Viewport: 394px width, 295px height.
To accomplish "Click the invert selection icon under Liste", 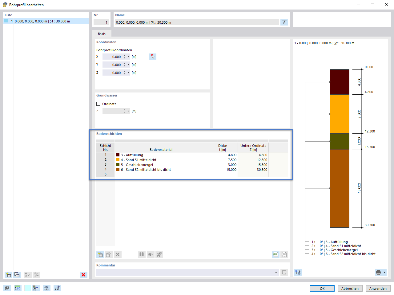I will (x=36, y=275).
